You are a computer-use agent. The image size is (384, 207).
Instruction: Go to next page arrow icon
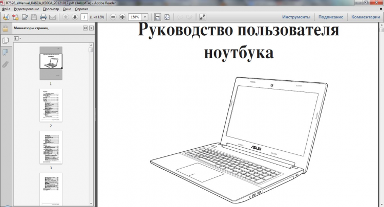(x=75, y=17)
